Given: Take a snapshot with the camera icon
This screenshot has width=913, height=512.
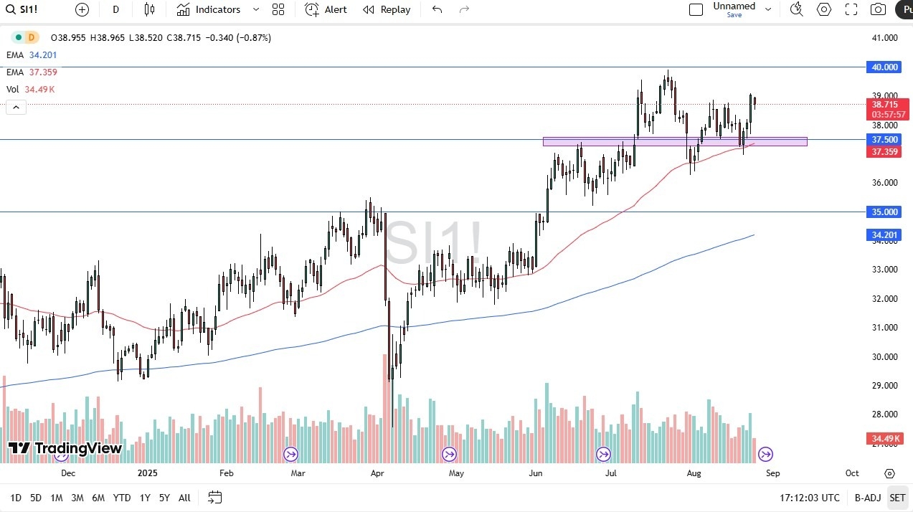Looking at the screenshot, I should (x=878, y=9).
